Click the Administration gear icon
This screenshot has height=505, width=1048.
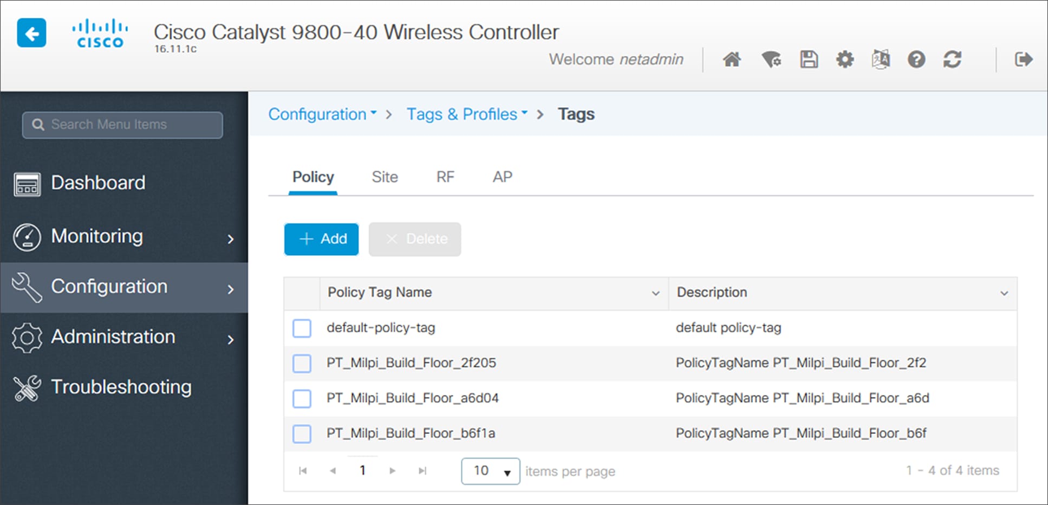click(27, 338)
